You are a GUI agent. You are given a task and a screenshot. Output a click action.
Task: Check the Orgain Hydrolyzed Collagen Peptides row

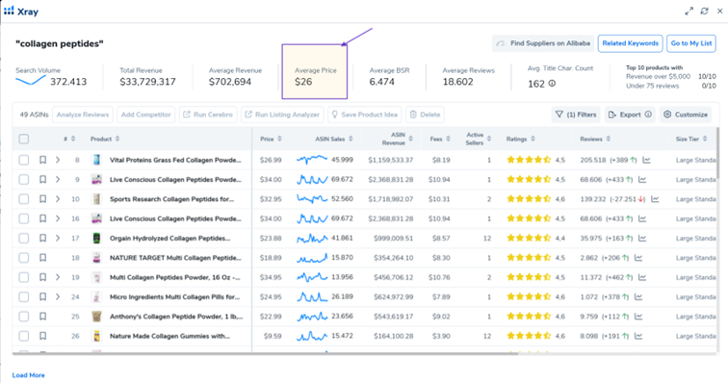pos(24,238)
